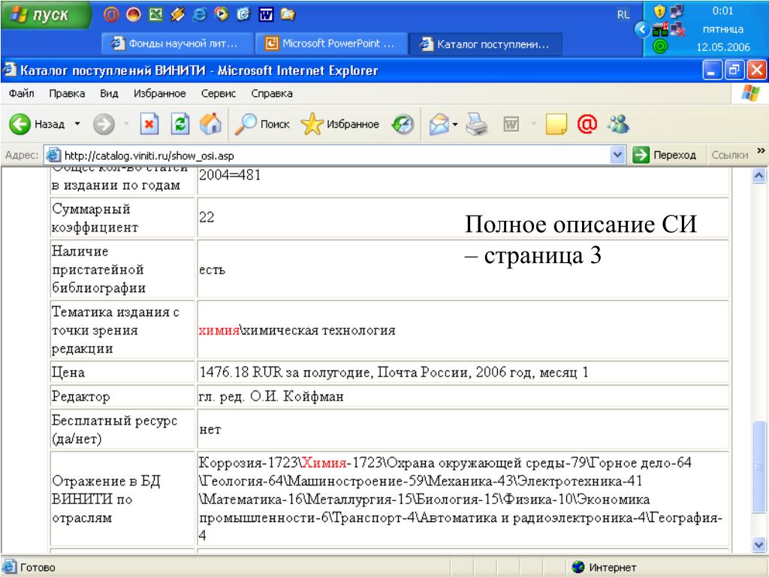
Task: Click the greyed Edit with Word icon
Action: tap(511, 124)
